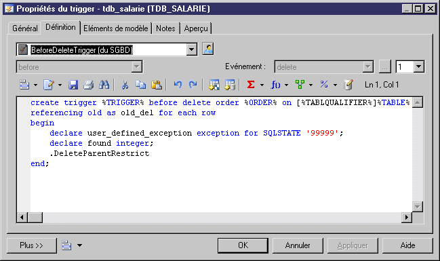The height and width of the screenshot is (261, 440).
Task: Save the trigger code with the floppy icon
Action: [73, 85]
